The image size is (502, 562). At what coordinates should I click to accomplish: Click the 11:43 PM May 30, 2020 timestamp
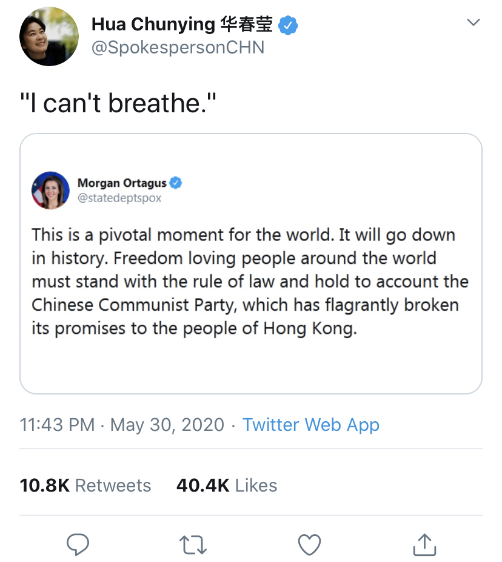(x=122, y=424)
